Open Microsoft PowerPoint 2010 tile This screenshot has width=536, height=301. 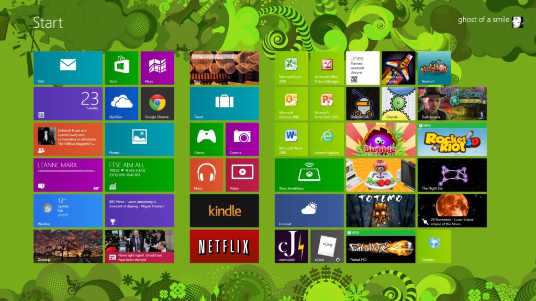(x=327, y=103)
